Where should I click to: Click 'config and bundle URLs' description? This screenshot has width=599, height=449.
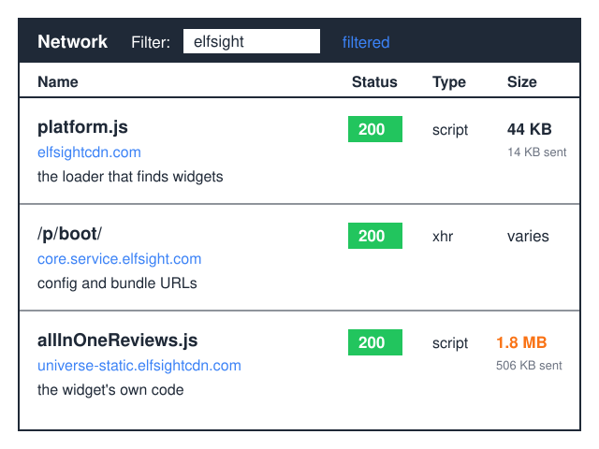pos(117,283)
